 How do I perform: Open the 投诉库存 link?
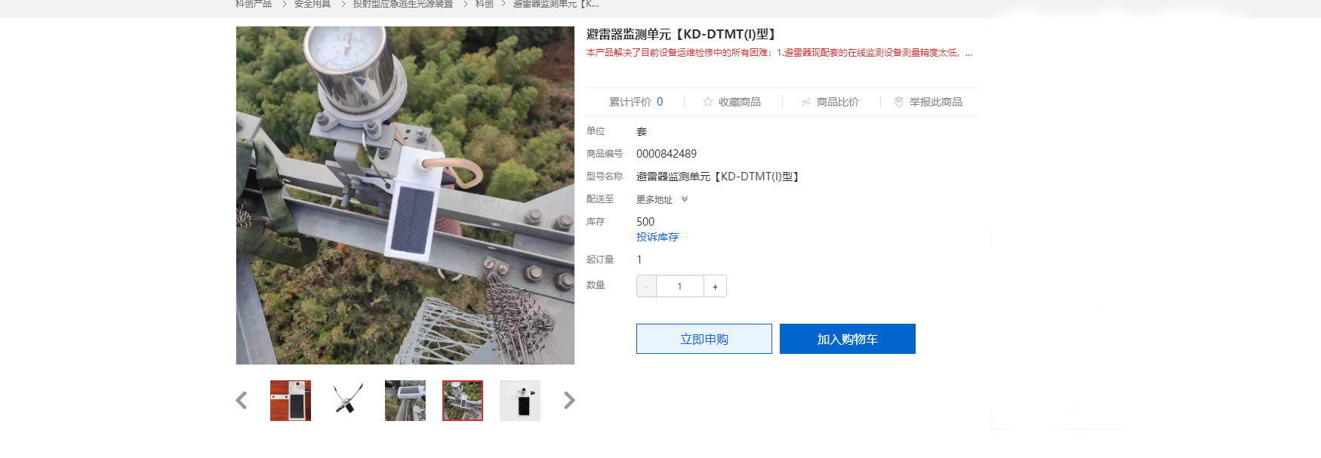[657, 237]
